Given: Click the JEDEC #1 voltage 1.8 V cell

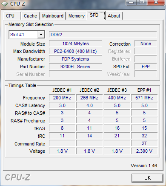Looking at the screenshot, I should (62, 151).
